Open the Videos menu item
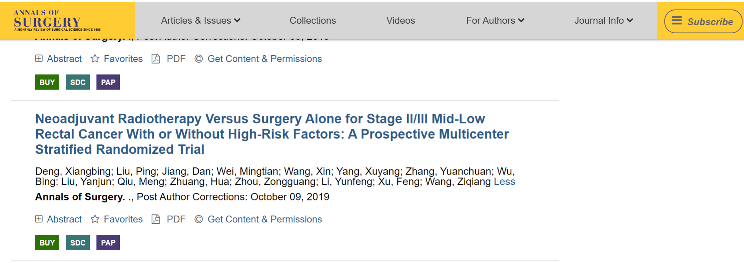Screen dimensions: 744x263 click(401, 20)
